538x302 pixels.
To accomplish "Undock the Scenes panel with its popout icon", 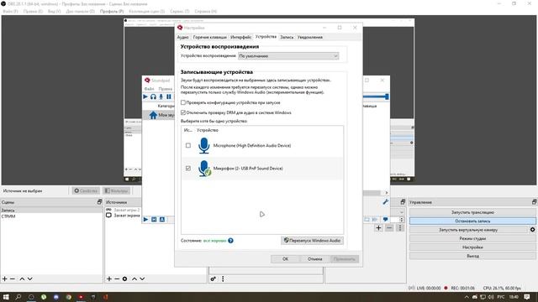I will (99, 201).
